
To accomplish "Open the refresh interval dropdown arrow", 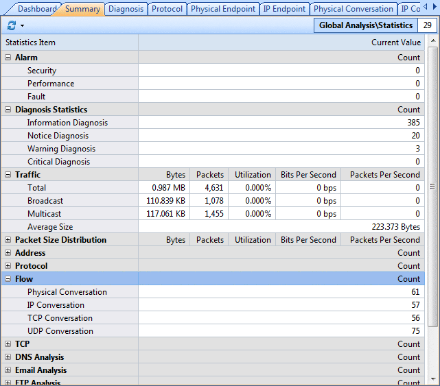I will click(22, 26).
